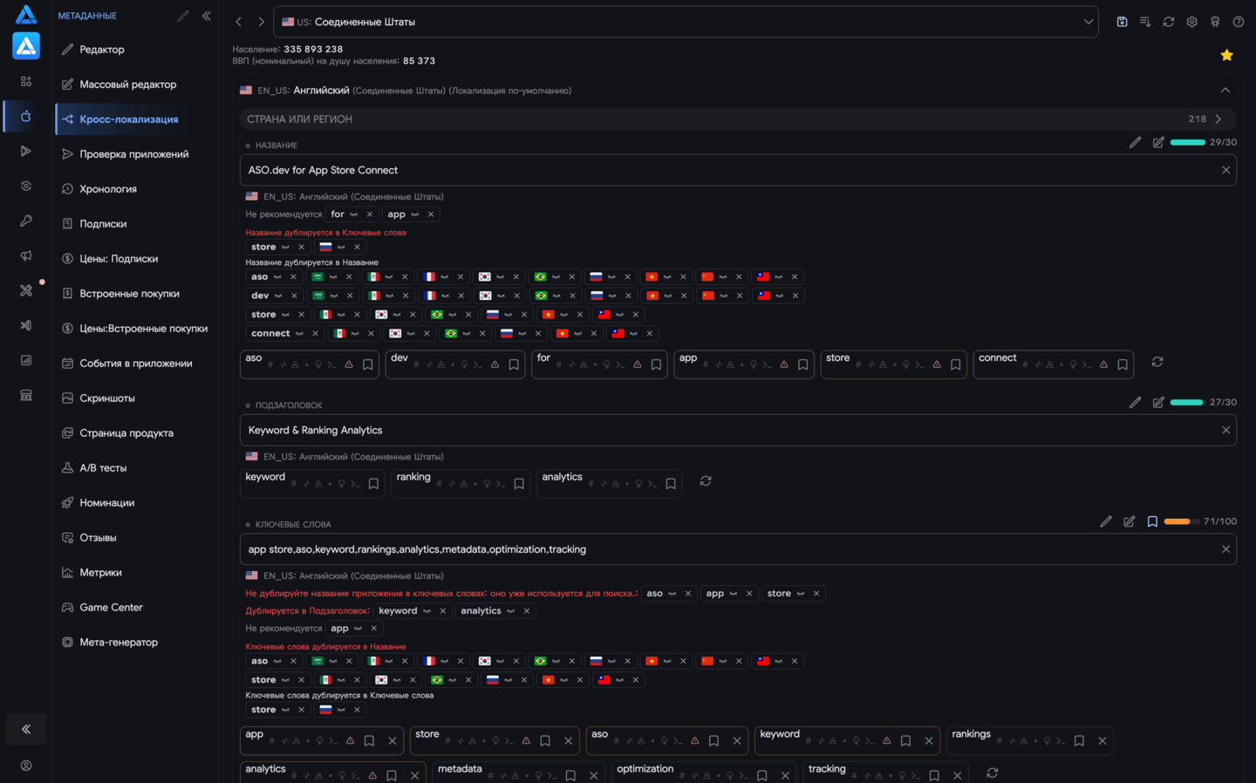Click the dashboard grid icon in the left rail
Viewport: 1256px width, 783px height.
pyautogui.click(x=26, y=81)
